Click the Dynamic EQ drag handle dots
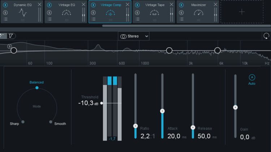The height and width of the screenshot is (152, 271). [x=23, y=20]
